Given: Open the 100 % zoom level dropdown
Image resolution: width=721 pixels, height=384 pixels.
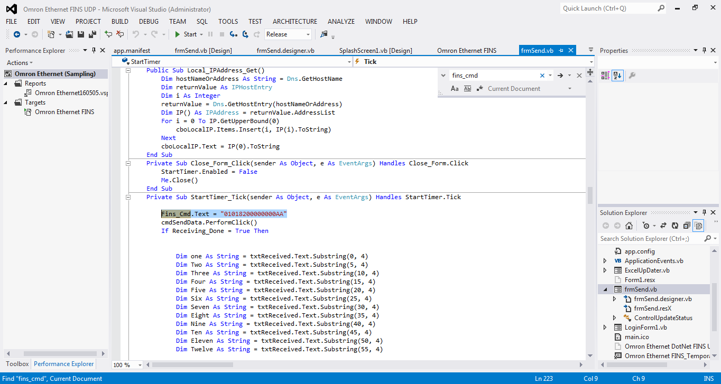Looking at the screenshot, I should click(x=140, y=365).
